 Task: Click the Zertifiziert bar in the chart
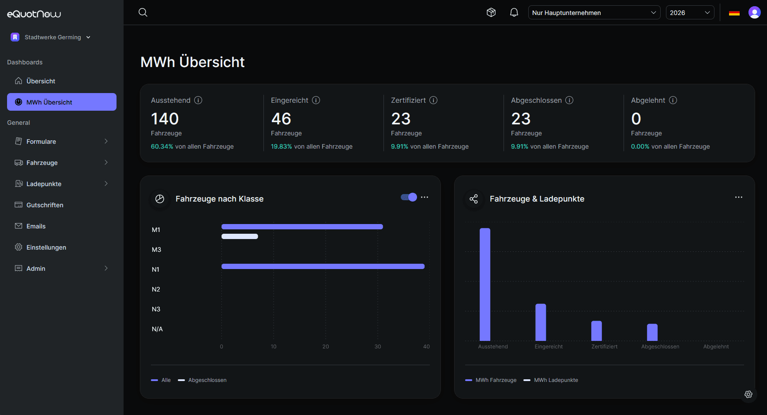click(597, 331)
